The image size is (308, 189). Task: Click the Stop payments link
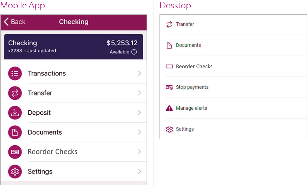(192, 87)
